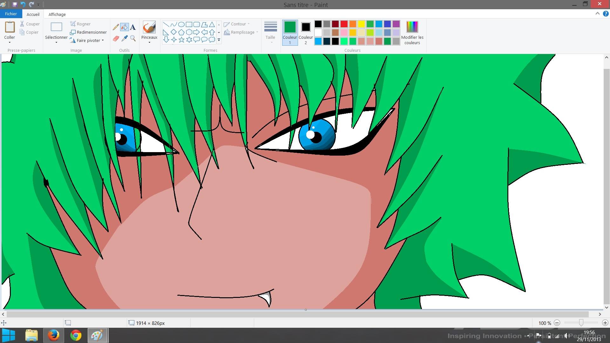Switch active color to Couleur 2
610x343 pixels.
(x=306, y=32)
